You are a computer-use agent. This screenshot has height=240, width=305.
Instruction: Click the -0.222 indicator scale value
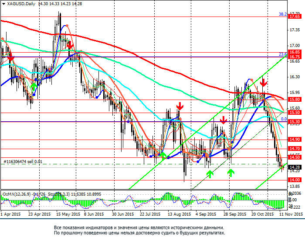pos(294,207)
